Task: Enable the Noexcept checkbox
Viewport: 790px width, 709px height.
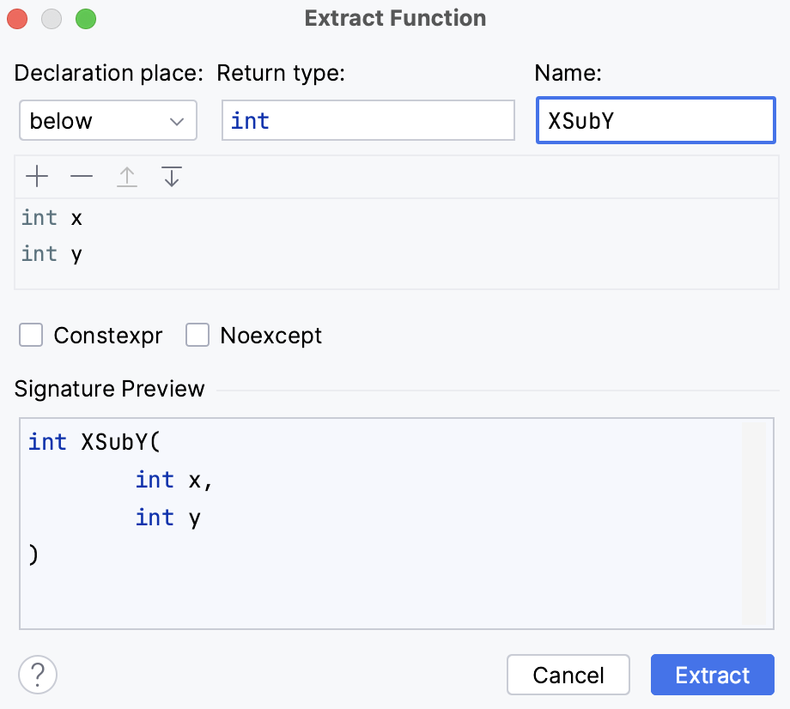Action: coord(197,335)
